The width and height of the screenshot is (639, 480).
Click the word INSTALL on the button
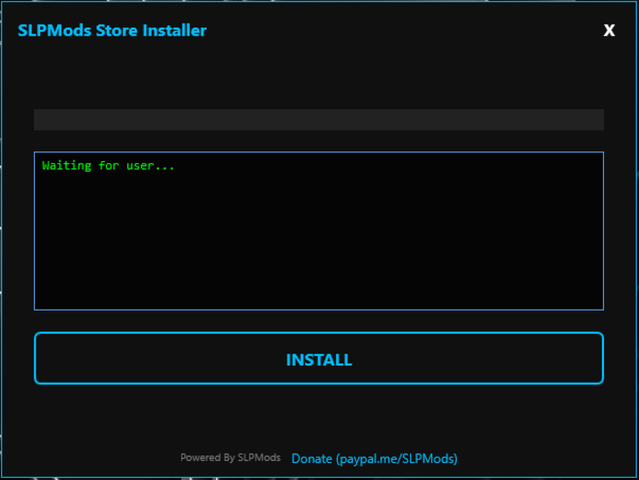[319, 360]
